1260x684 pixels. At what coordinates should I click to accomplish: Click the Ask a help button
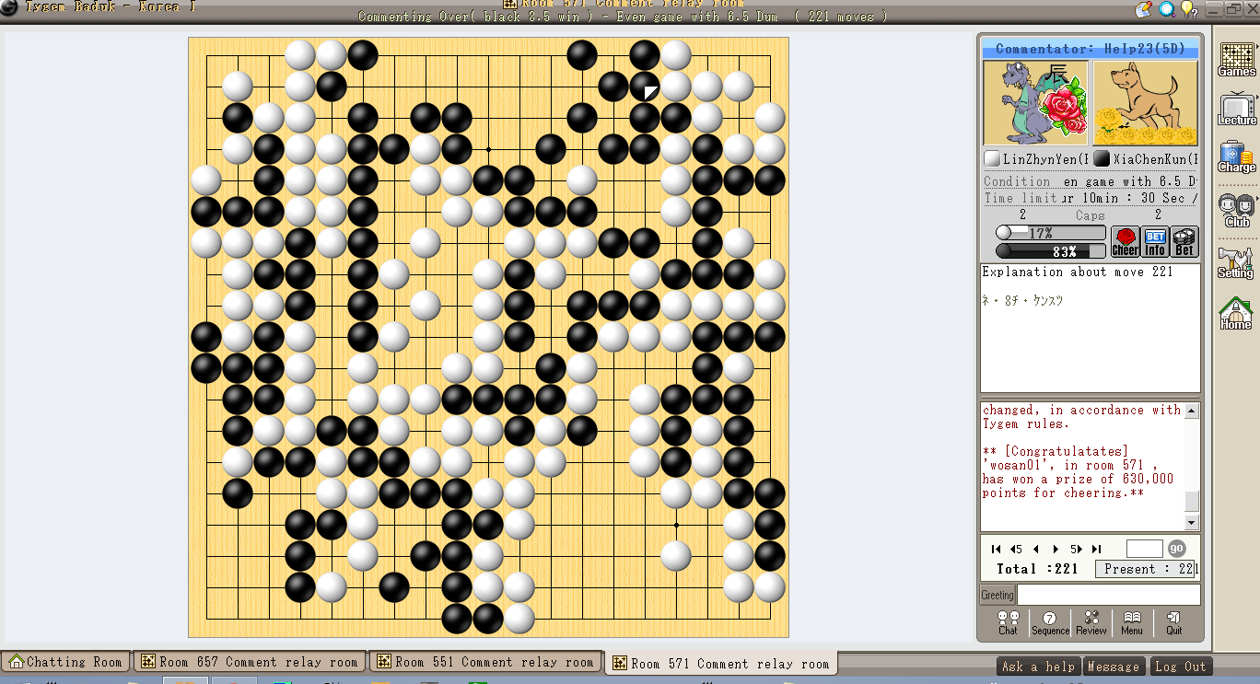point(1038,667)
